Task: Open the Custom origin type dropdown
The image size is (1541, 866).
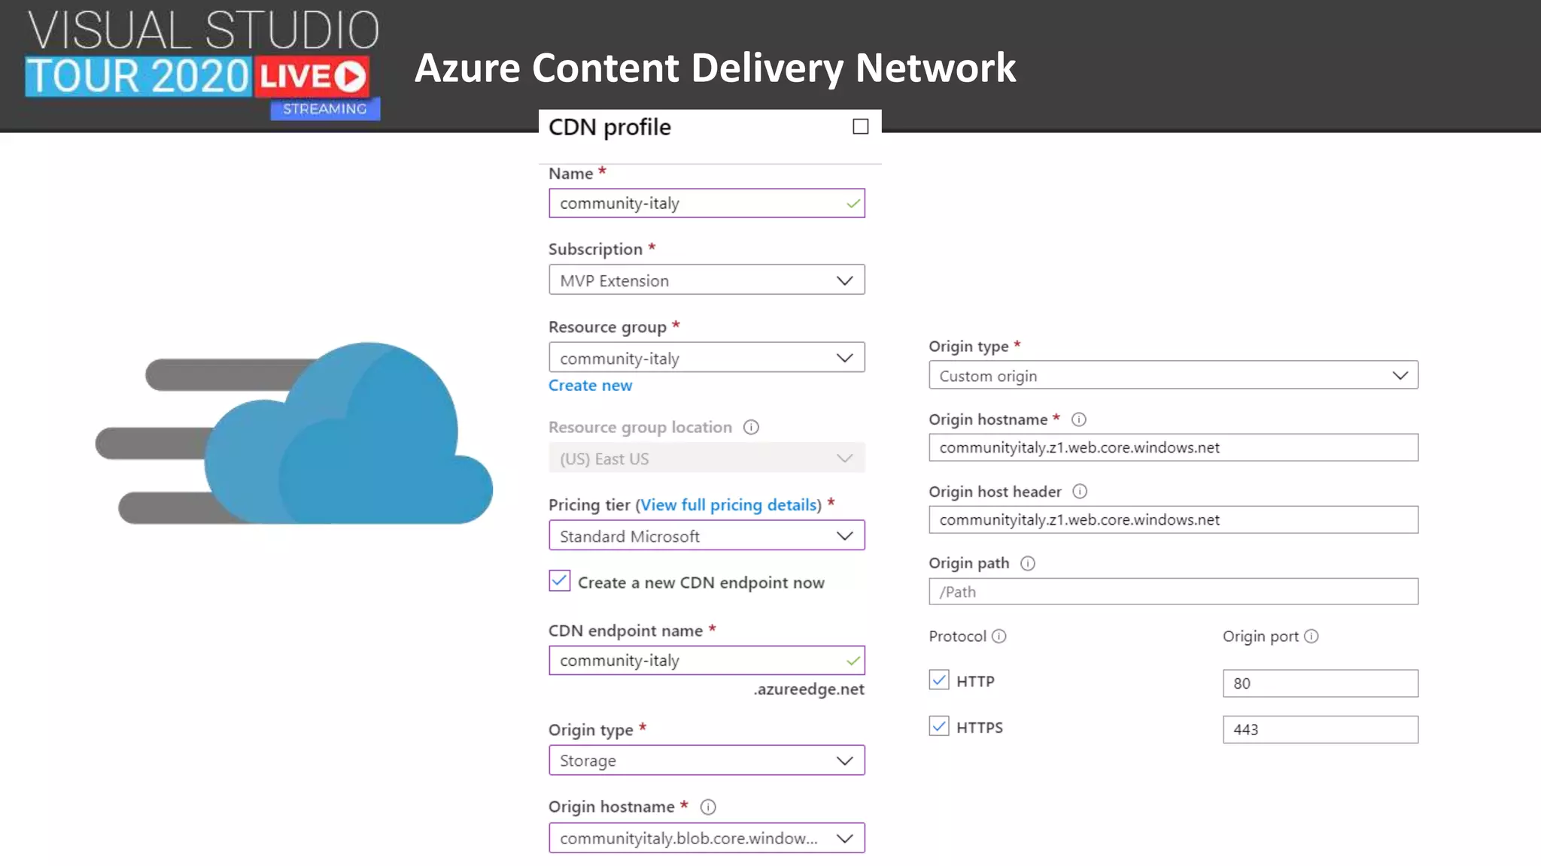Action: pos(1173,375)
